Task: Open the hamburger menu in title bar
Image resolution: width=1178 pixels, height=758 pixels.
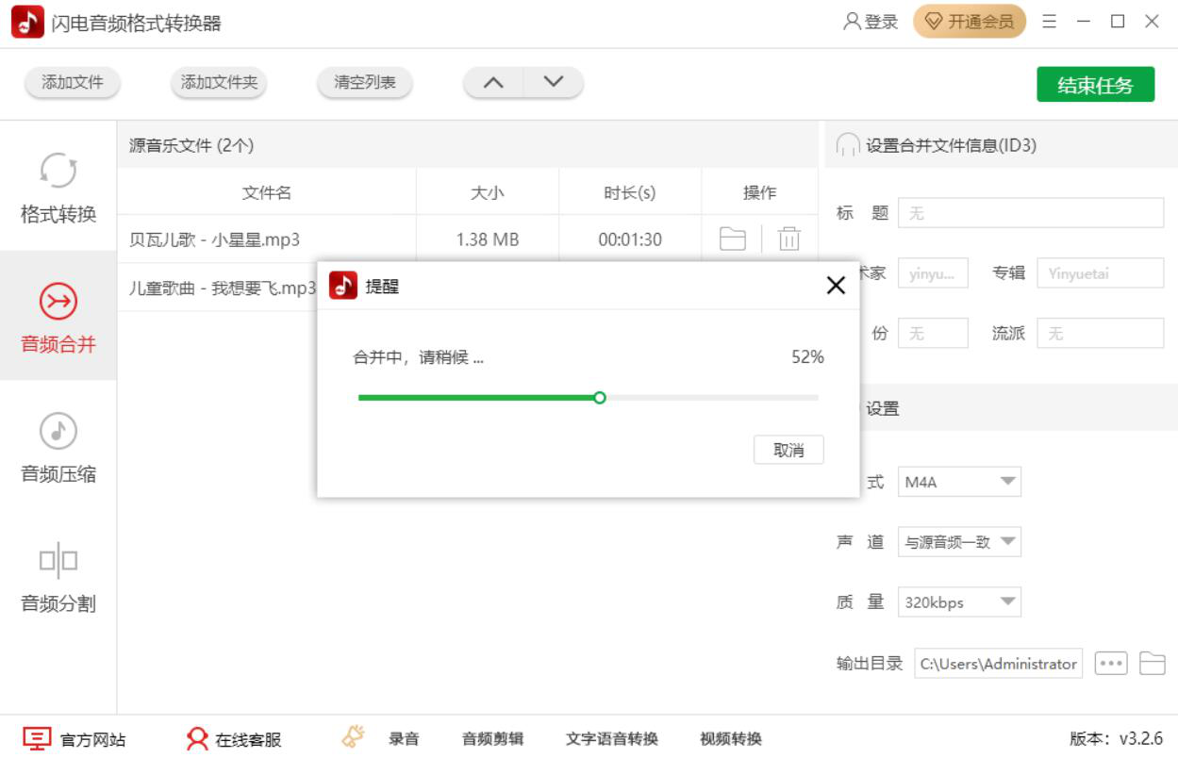Action: [1049, 22]
